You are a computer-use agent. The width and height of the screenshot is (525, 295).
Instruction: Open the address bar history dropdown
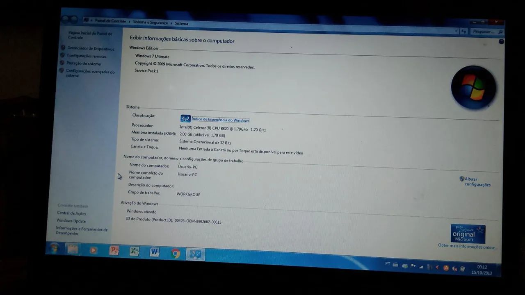[x=456, y=31]
